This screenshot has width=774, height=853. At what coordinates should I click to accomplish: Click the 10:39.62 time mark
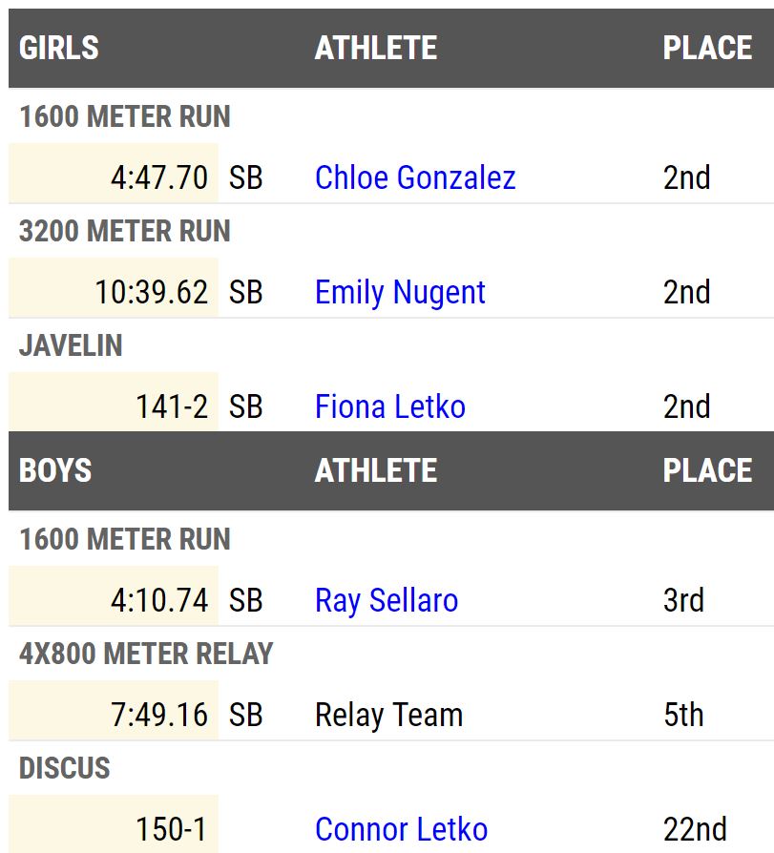[x=152, y=292]
